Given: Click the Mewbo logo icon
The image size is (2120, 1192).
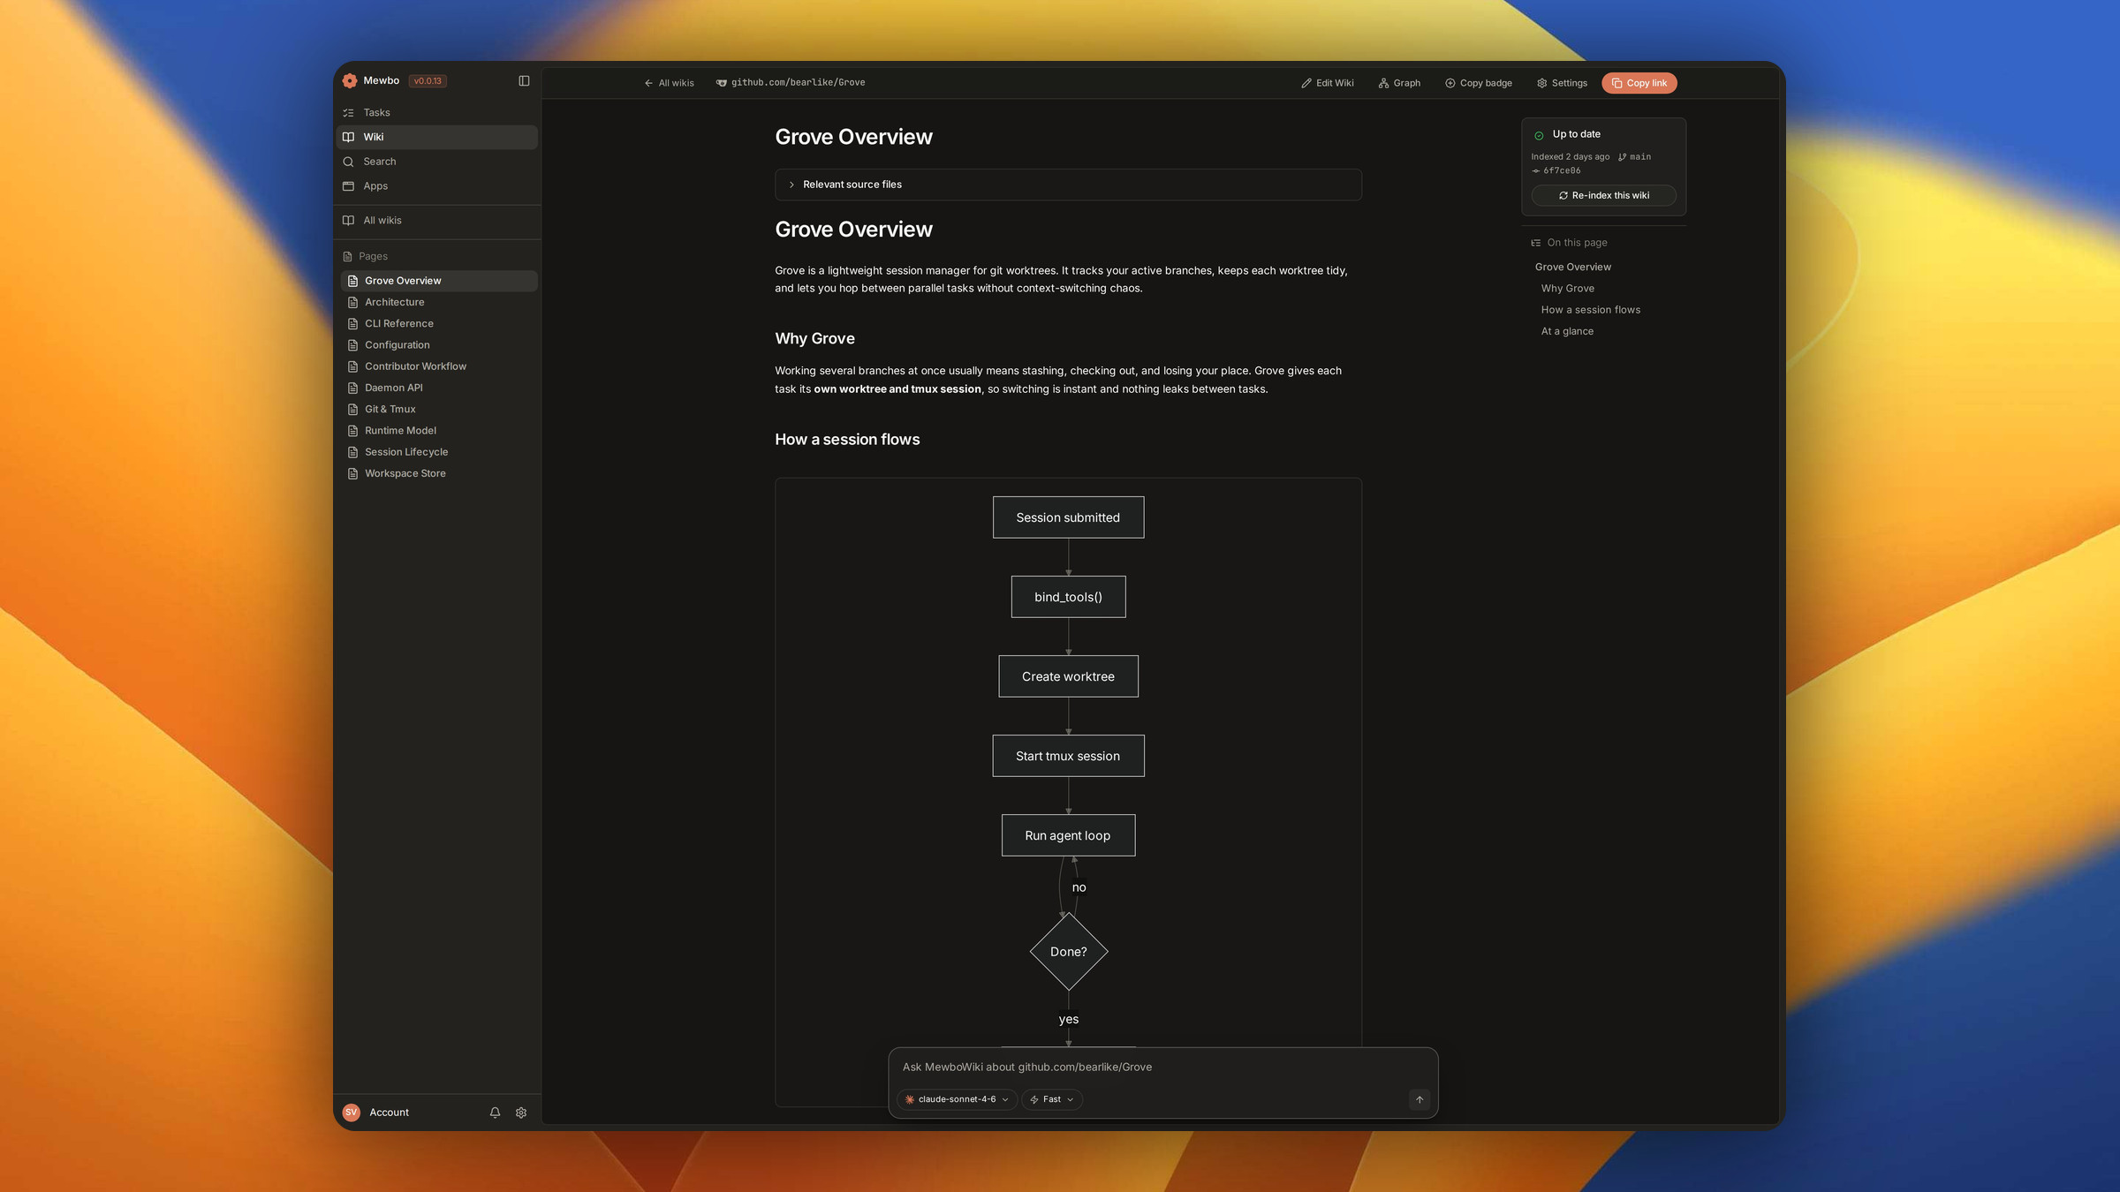Looking at the screenshot, I should (x=350, y=80).
